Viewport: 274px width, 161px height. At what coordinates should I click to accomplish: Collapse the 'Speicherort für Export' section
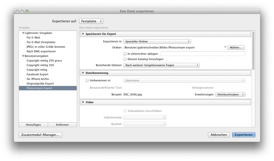pos(83,34)
